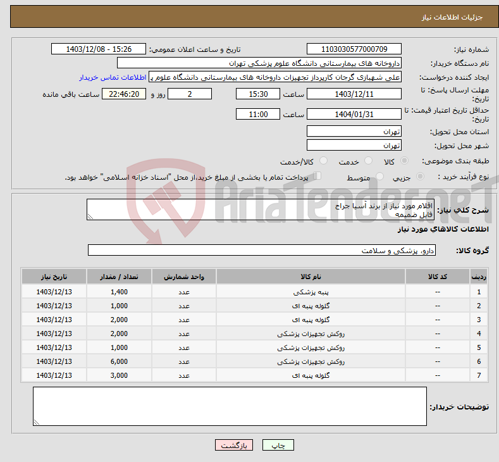The image size is (499, 462).
Task: Click the deadline time field 15:30
Action: [x=258, y=94]
